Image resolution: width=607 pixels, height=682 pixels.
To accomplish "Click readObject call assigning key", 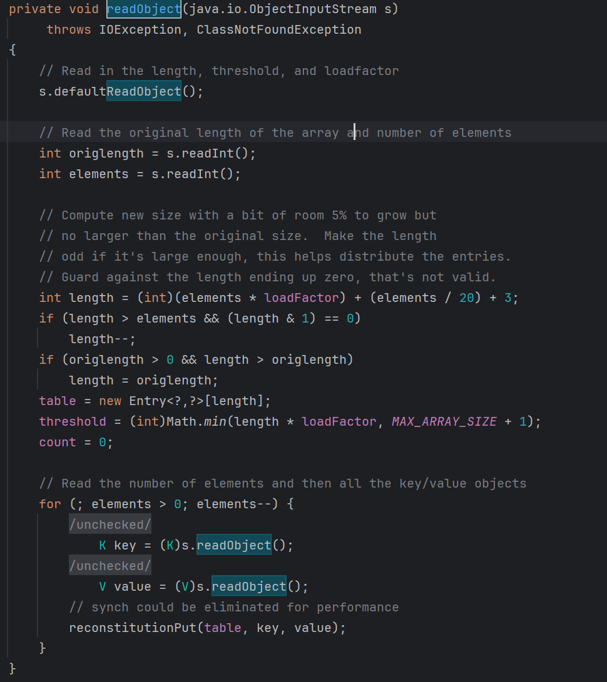I will (233, 545).
